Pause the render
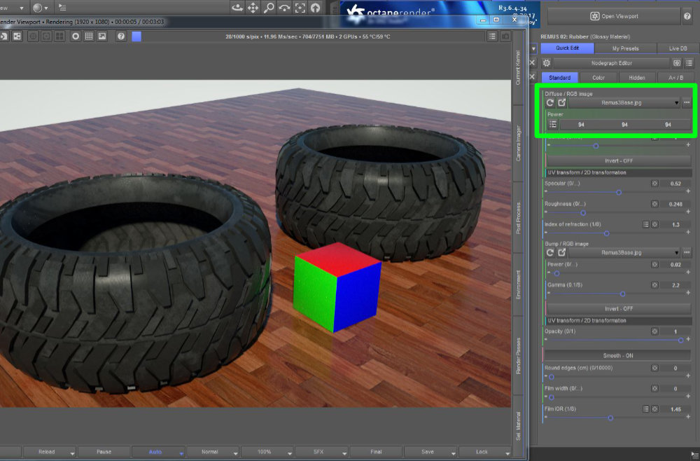700x461 pixels. tap(104, 452)
